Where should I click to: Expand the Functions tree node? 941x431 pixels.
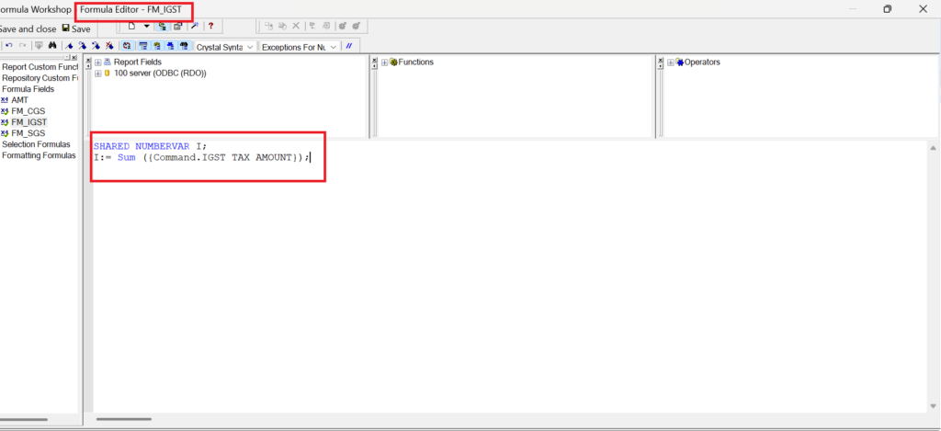tap(385, 62)
